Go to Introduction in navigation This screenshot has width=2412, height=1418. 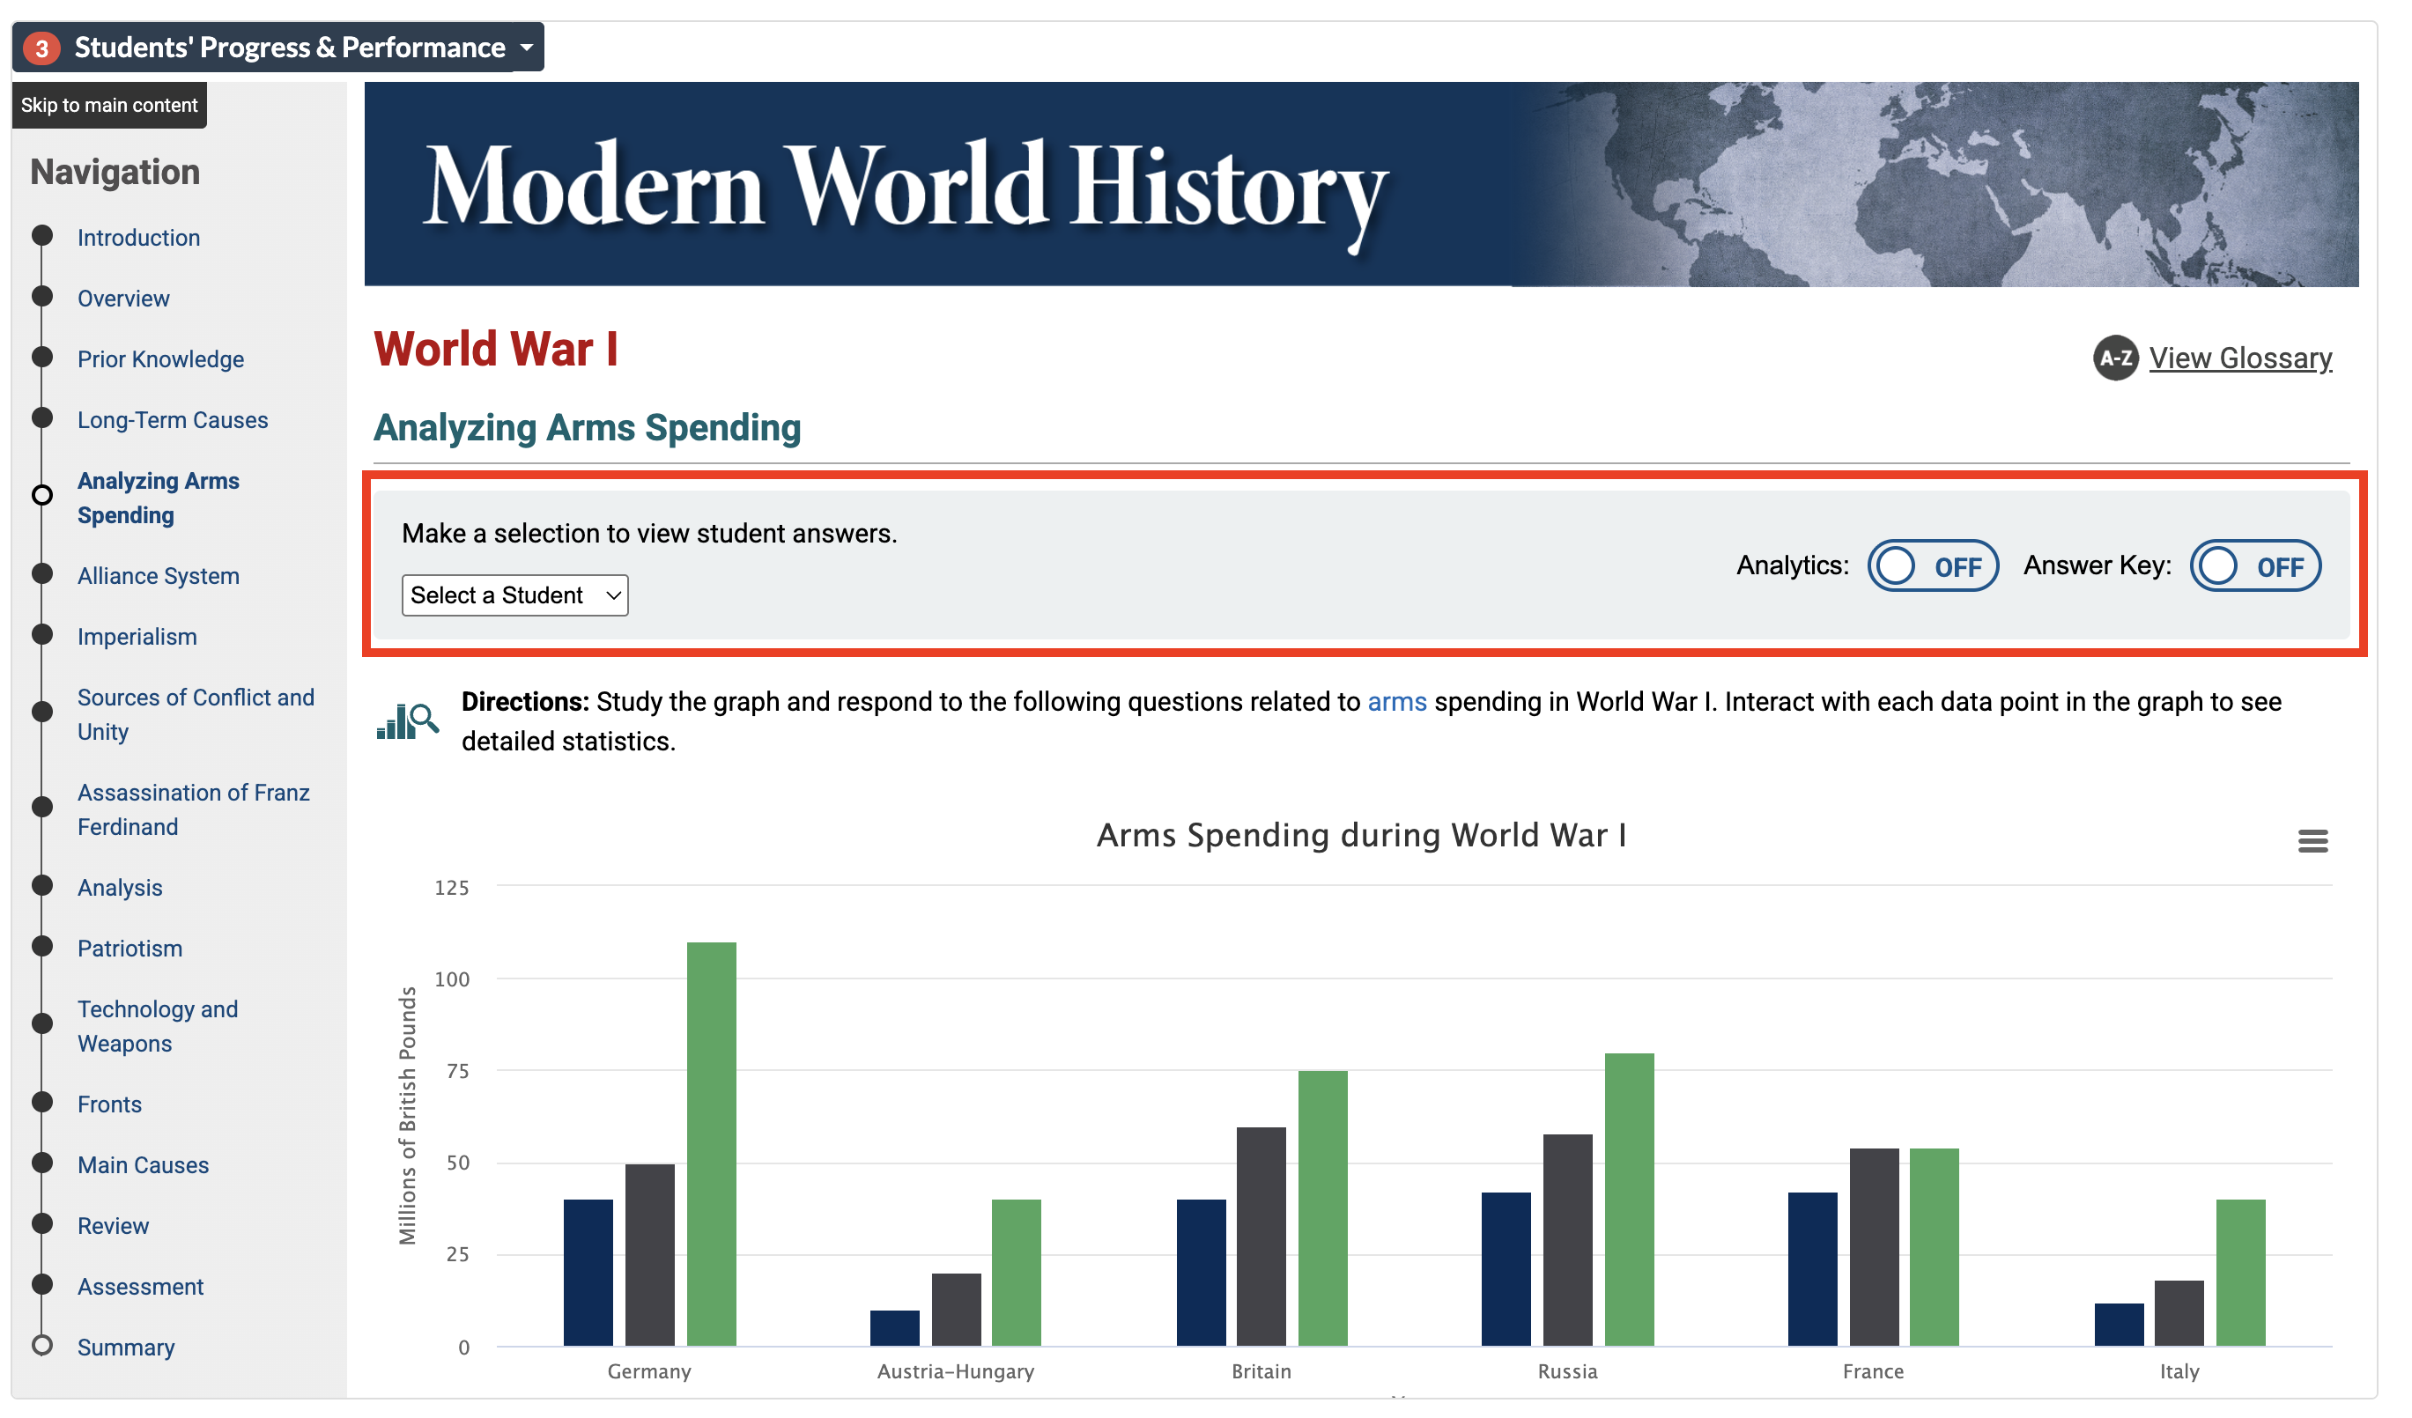click(140, 240)
